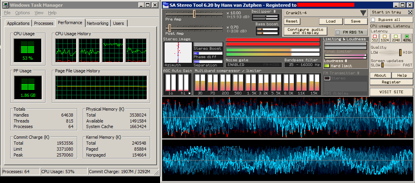Viewport: 415px width, 183px height.
Task: Click the About button
Action: coord(380,75)
